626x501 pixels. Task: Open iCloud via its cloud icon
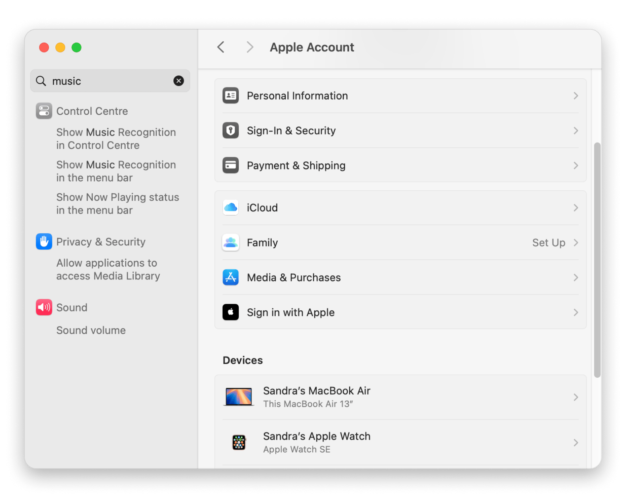tap(230, 208)
